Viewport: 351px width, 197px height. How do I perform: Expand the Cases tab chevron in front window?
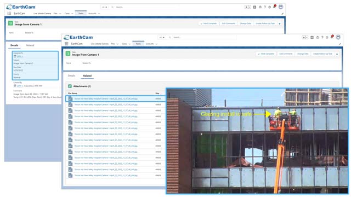(x=129, y=44)
